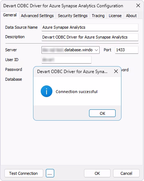144x181 pixels.
Task: Open the License tab
Action: (115, 16)
